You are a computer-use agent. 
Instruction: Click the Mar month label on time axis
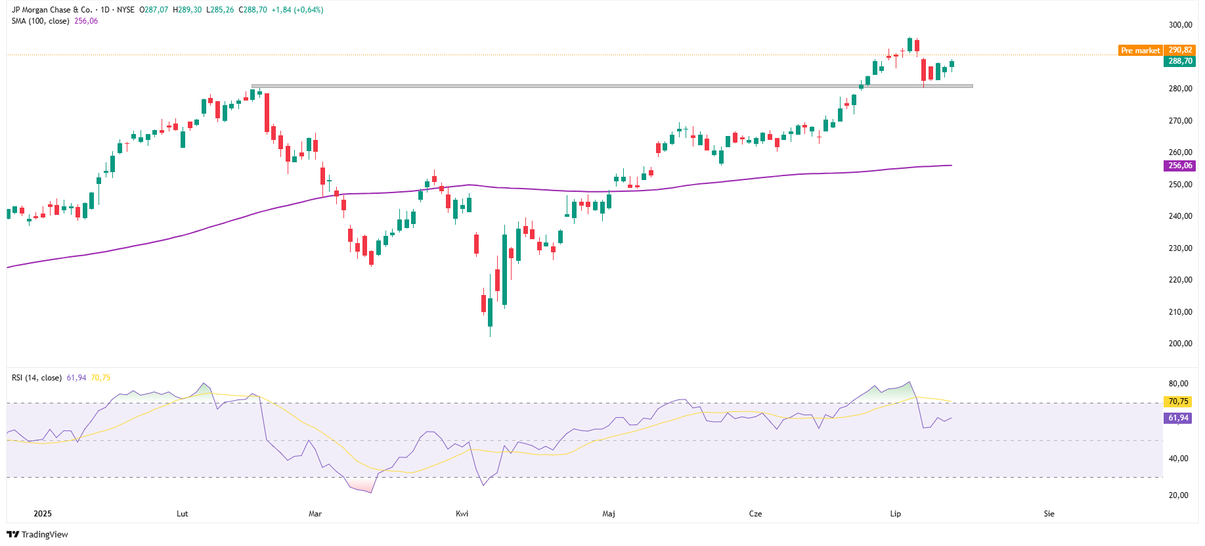(315, 514)
